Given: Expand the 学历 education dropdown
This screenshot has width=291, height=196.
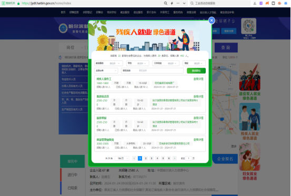Looking at the screenshot, I should tap(137, 64).
